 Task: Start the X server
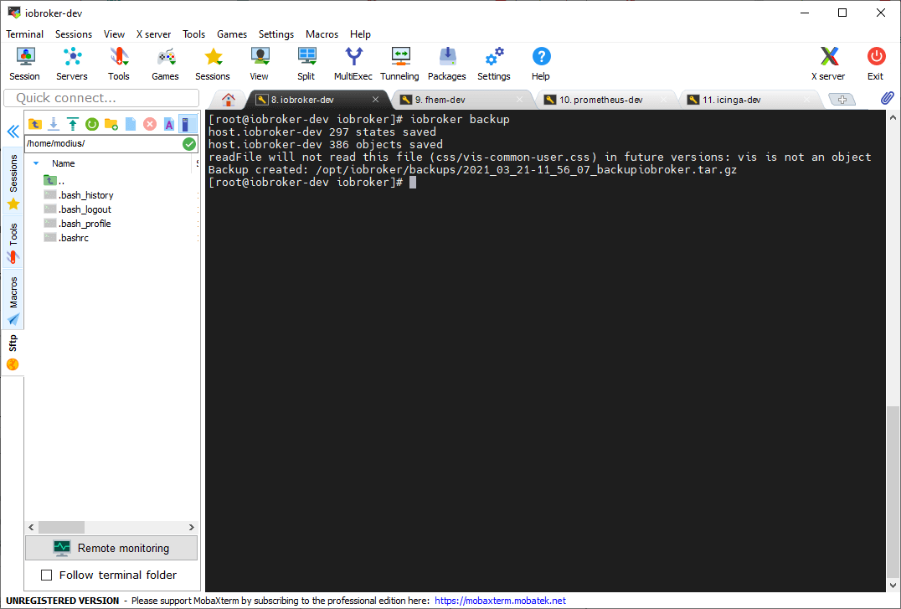[829, 64]
